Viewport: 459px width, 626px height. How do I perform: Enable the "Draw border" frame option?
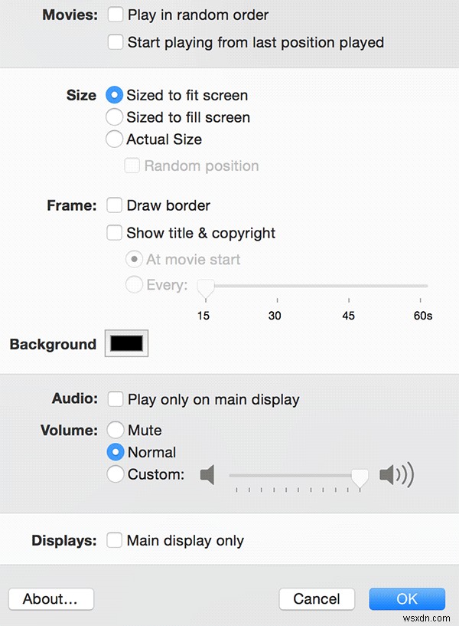[114, 205]
